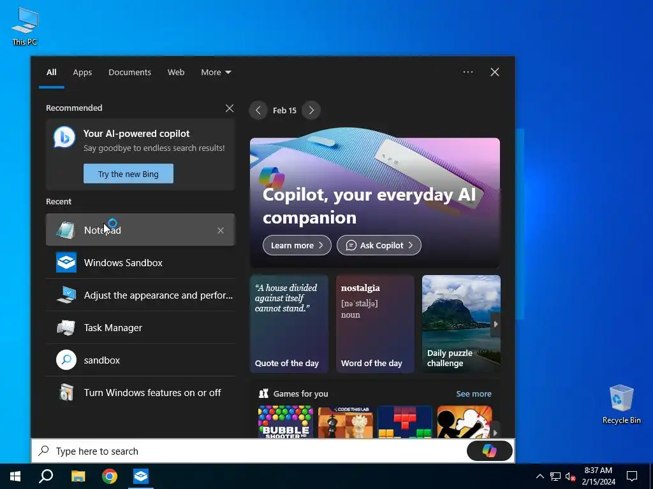This screenshot has height=489, width=653.
Task: Open Notepad from Recent list
Action: [x=140, y=230]
